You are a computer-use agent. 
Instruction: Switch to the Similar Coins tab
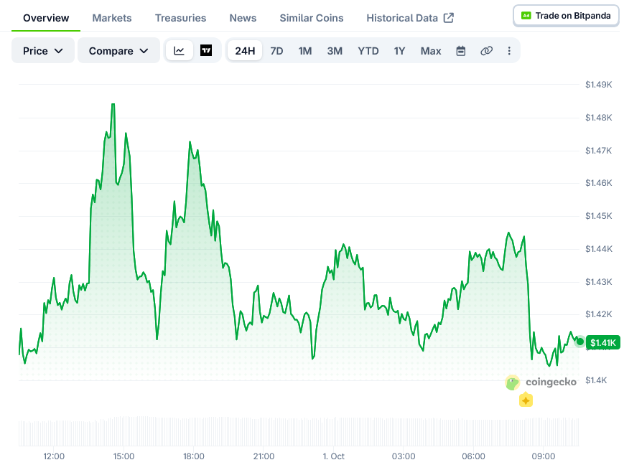pyautogui.click(x=311, y=18)
